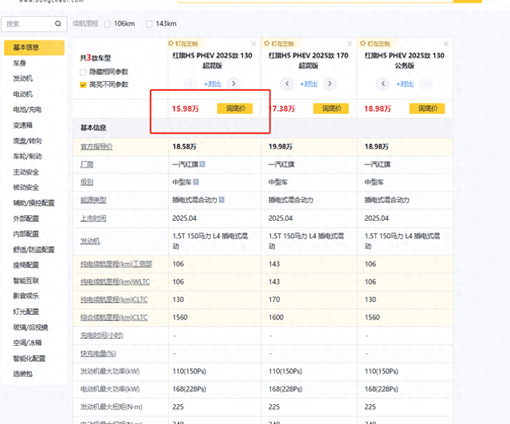
Task: Add 170 超混版 to comparison via +对比
Action: (308, 84)
